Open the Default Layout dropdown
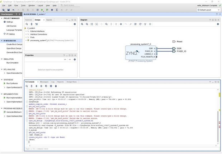 [x=208, y=10]
